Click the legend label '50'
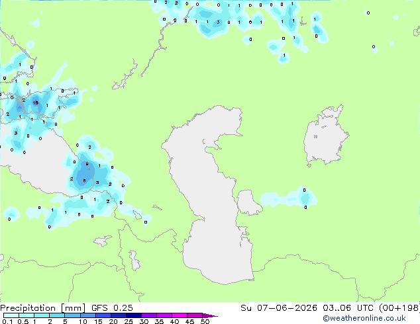Viewport: 420px width, 324px height. (x=205, y=321)
